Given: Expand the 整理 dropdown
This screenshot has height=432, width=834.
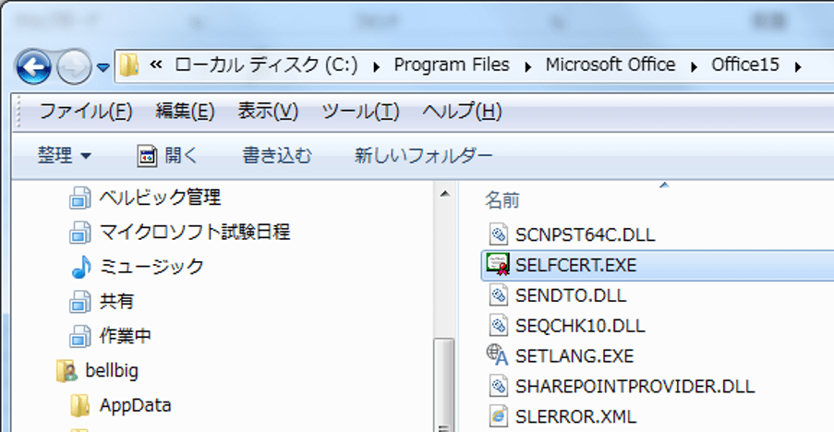Looking at the screenshot, I should point(65,156).
